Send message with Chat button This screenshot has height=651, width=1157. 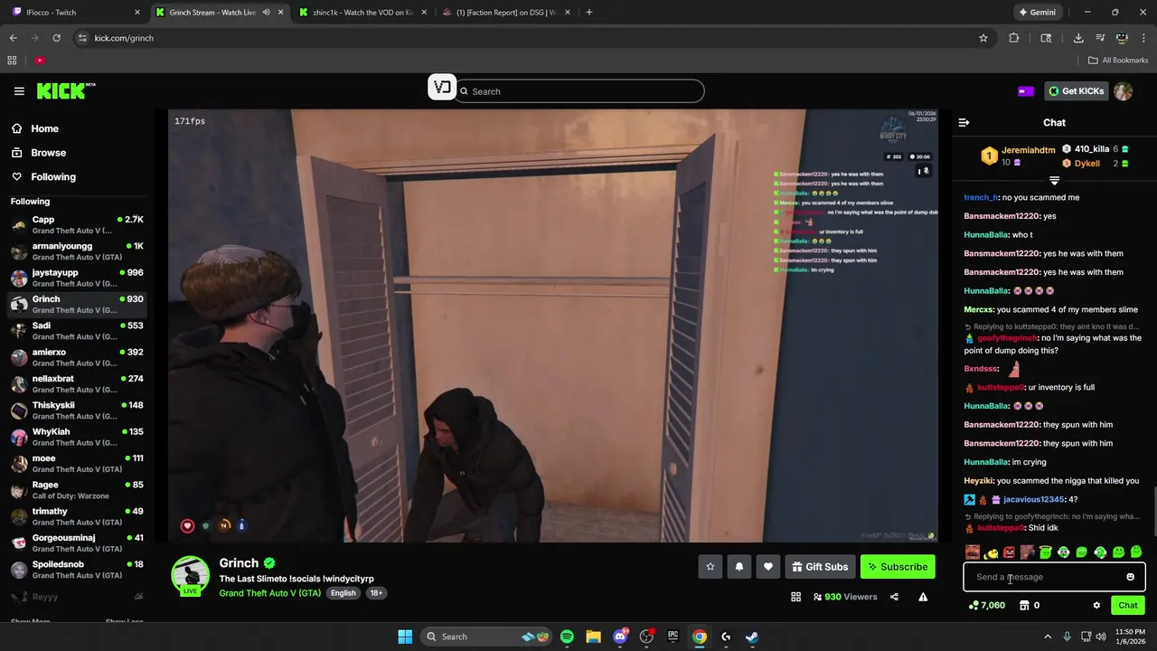[x=1128, y=606]
